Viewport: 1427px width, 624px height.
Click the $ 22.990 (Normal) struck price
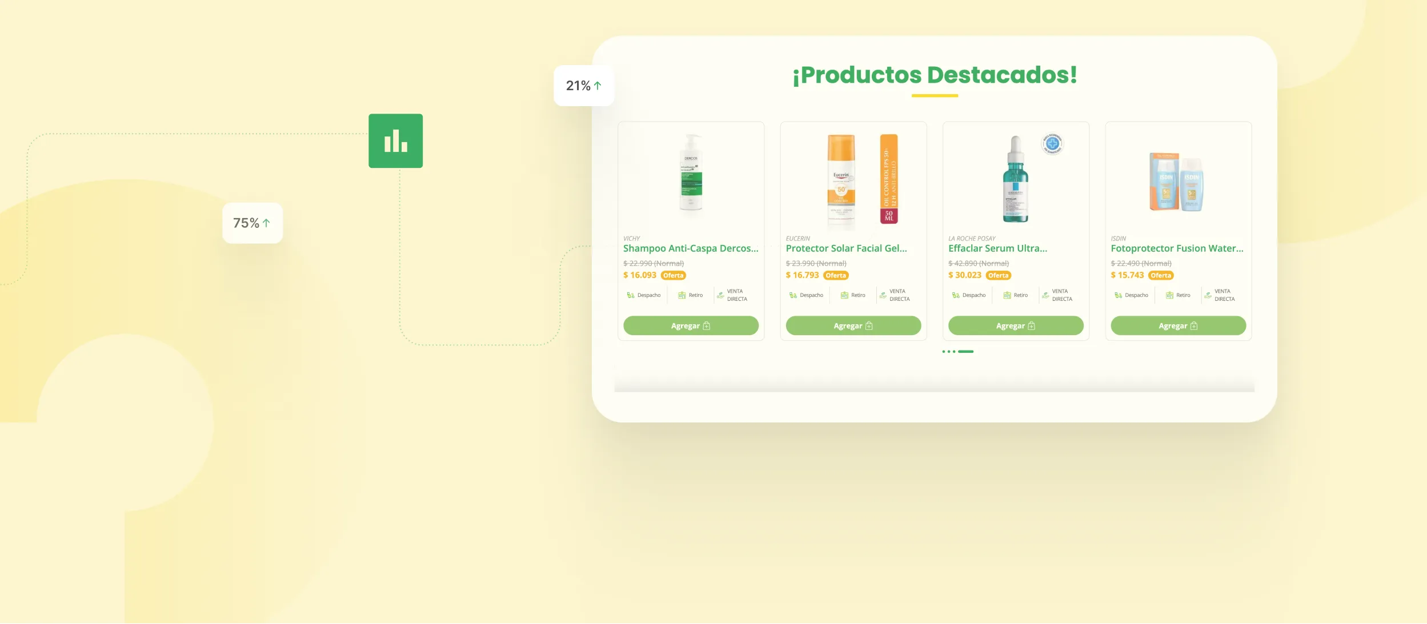pyautogui.click(x=654, y=263)
